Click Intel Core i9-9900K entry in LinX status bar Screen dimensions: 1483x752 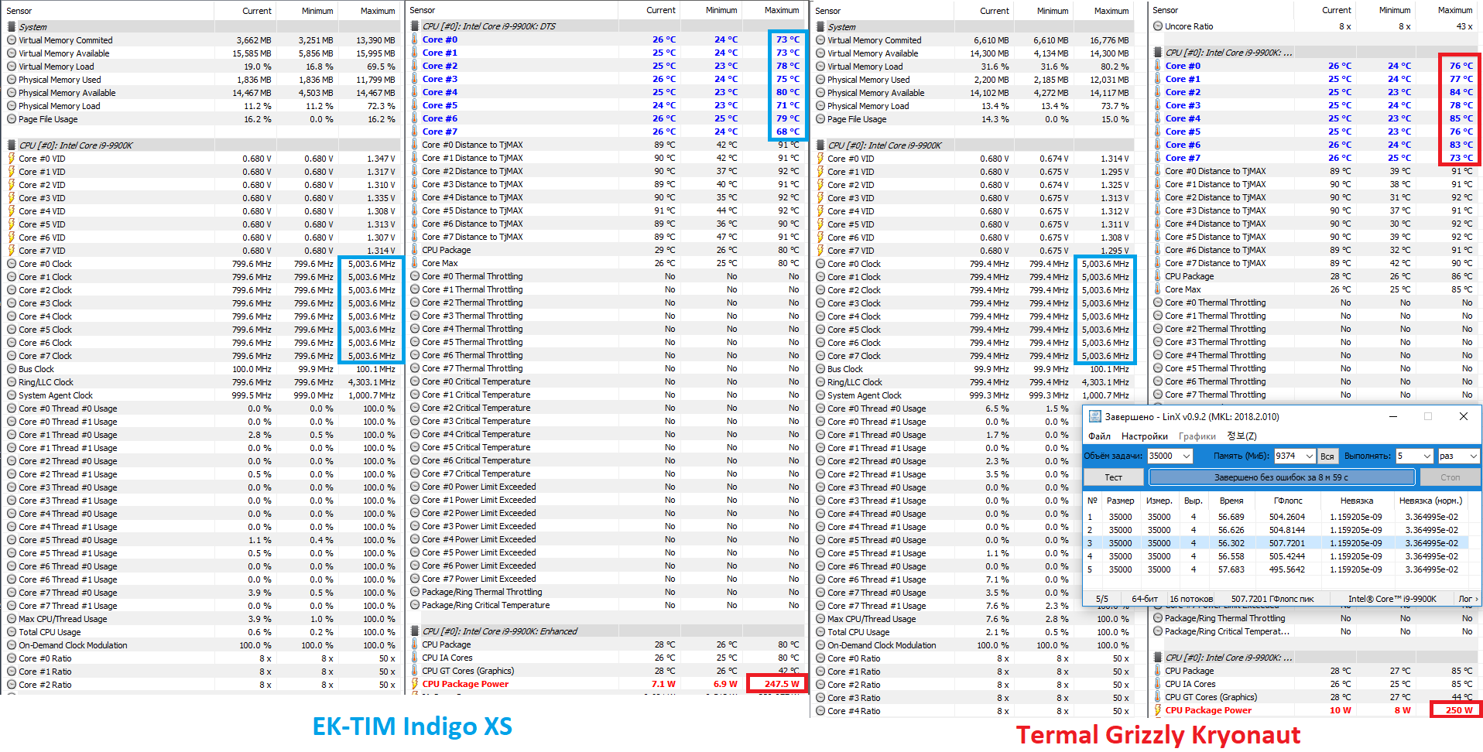(x=1392, y=599)
